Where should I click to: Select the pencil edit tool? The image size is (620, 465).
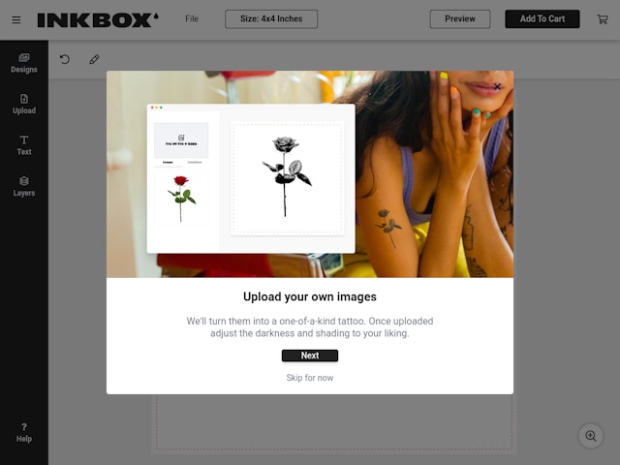pos(94,59)
